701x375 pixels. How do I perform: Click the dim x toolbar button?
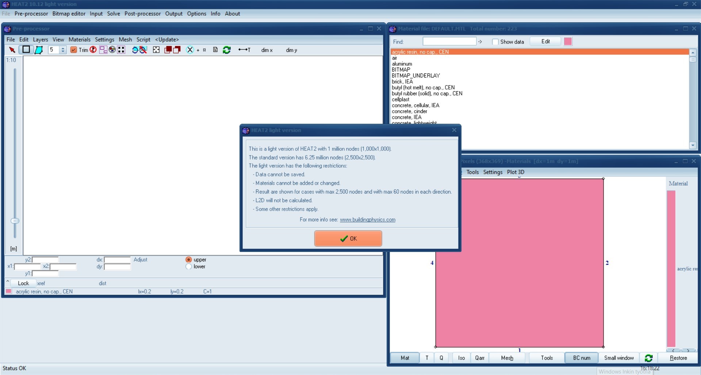tap(267, 50)
